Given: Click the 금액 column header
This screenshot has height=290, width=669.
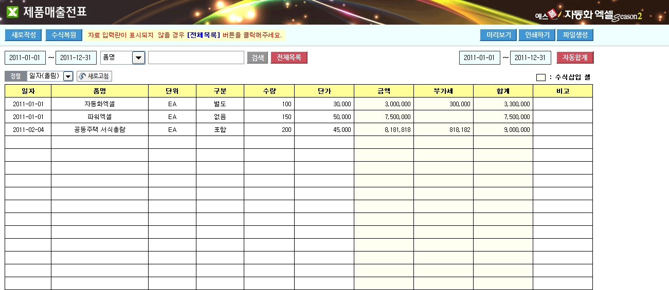Looking at the screenshot, I should 384,91.
